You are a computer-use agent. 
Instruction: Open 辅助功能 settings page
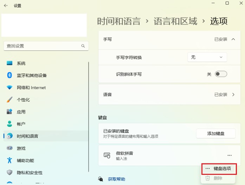point(25,160)
